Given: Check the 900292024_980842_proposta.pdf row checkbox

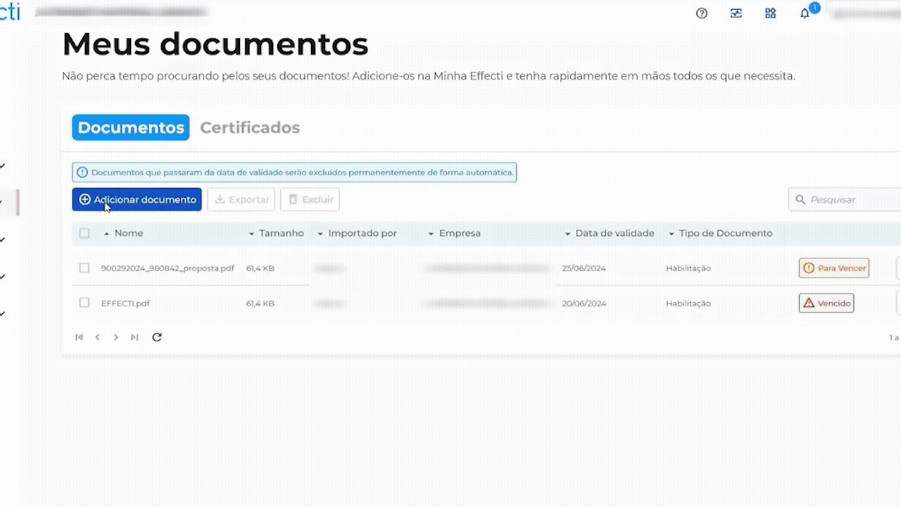Looking at the screenshot, I should 84,268.
